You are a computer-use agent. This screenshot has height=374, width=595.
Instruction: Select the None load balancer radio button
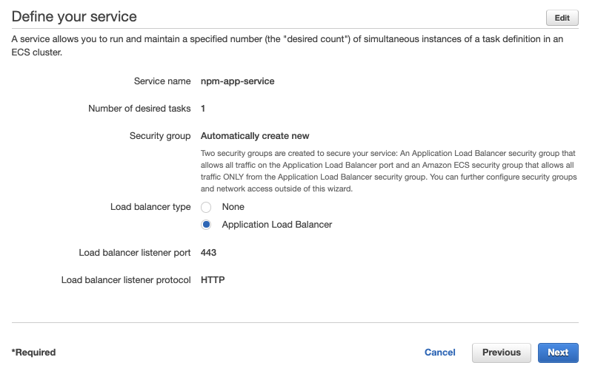coord(206,207)
